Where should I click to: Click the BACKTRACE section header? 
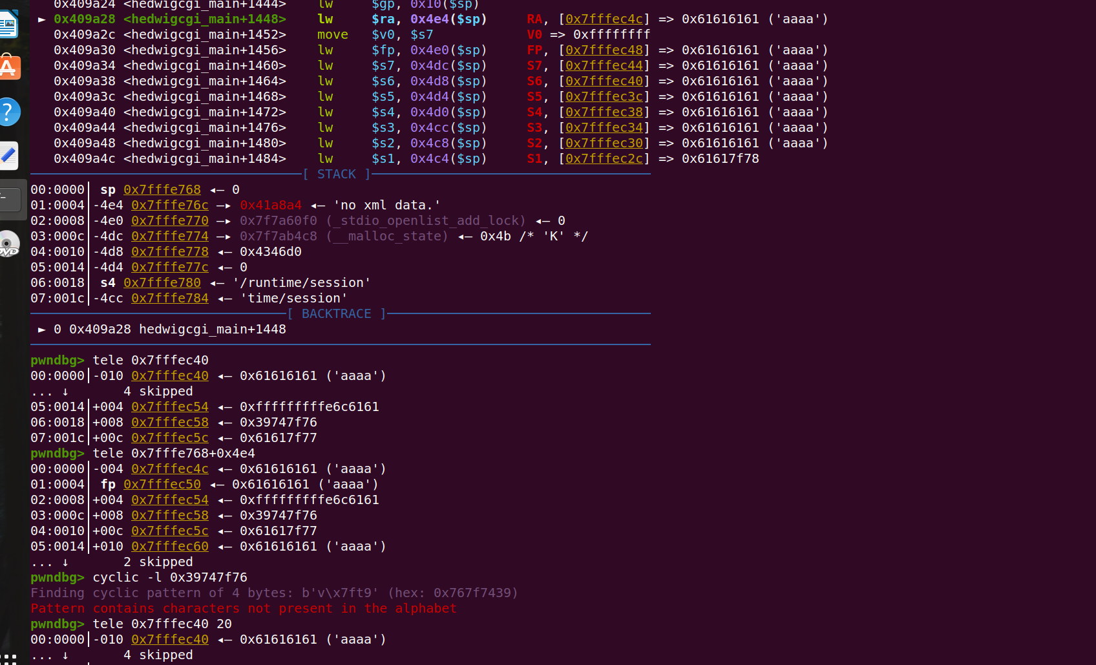pos(336,313)
